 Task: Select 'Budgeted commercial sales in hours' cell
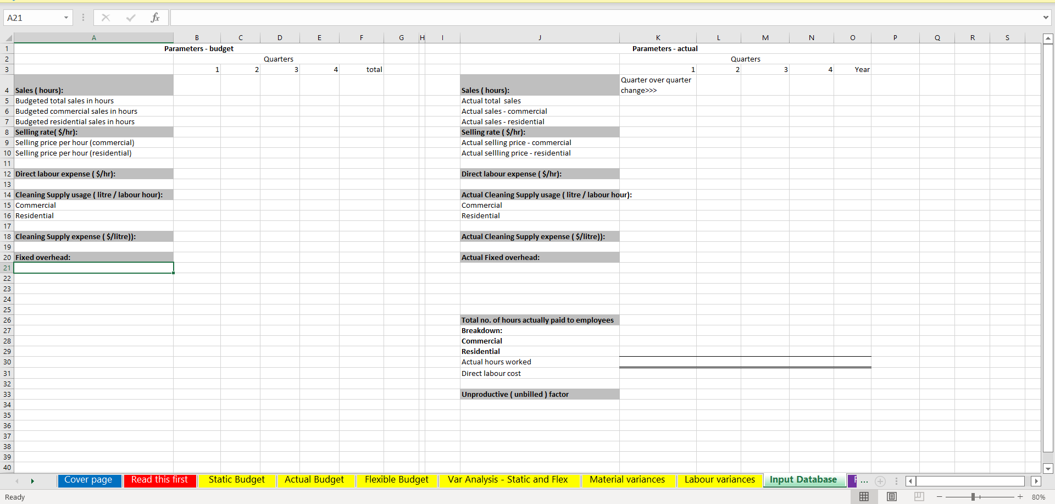pos(93,111)
